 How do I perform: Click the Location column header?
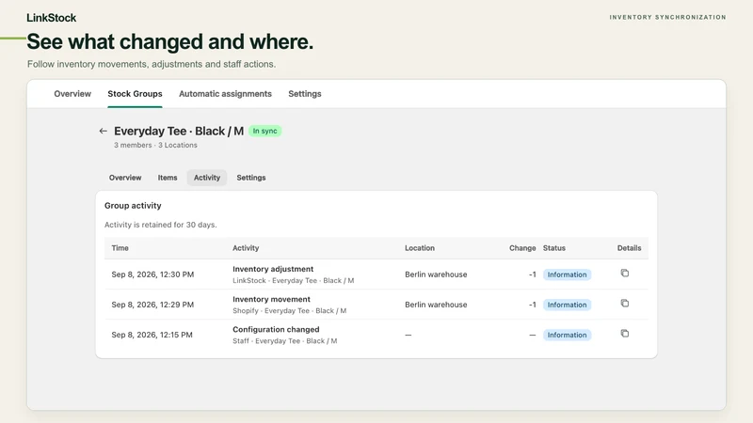[x=420, y=248]
